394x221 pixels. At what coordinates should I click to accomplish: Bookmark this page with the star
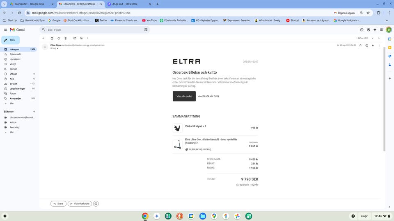click(x=368, y=13)
